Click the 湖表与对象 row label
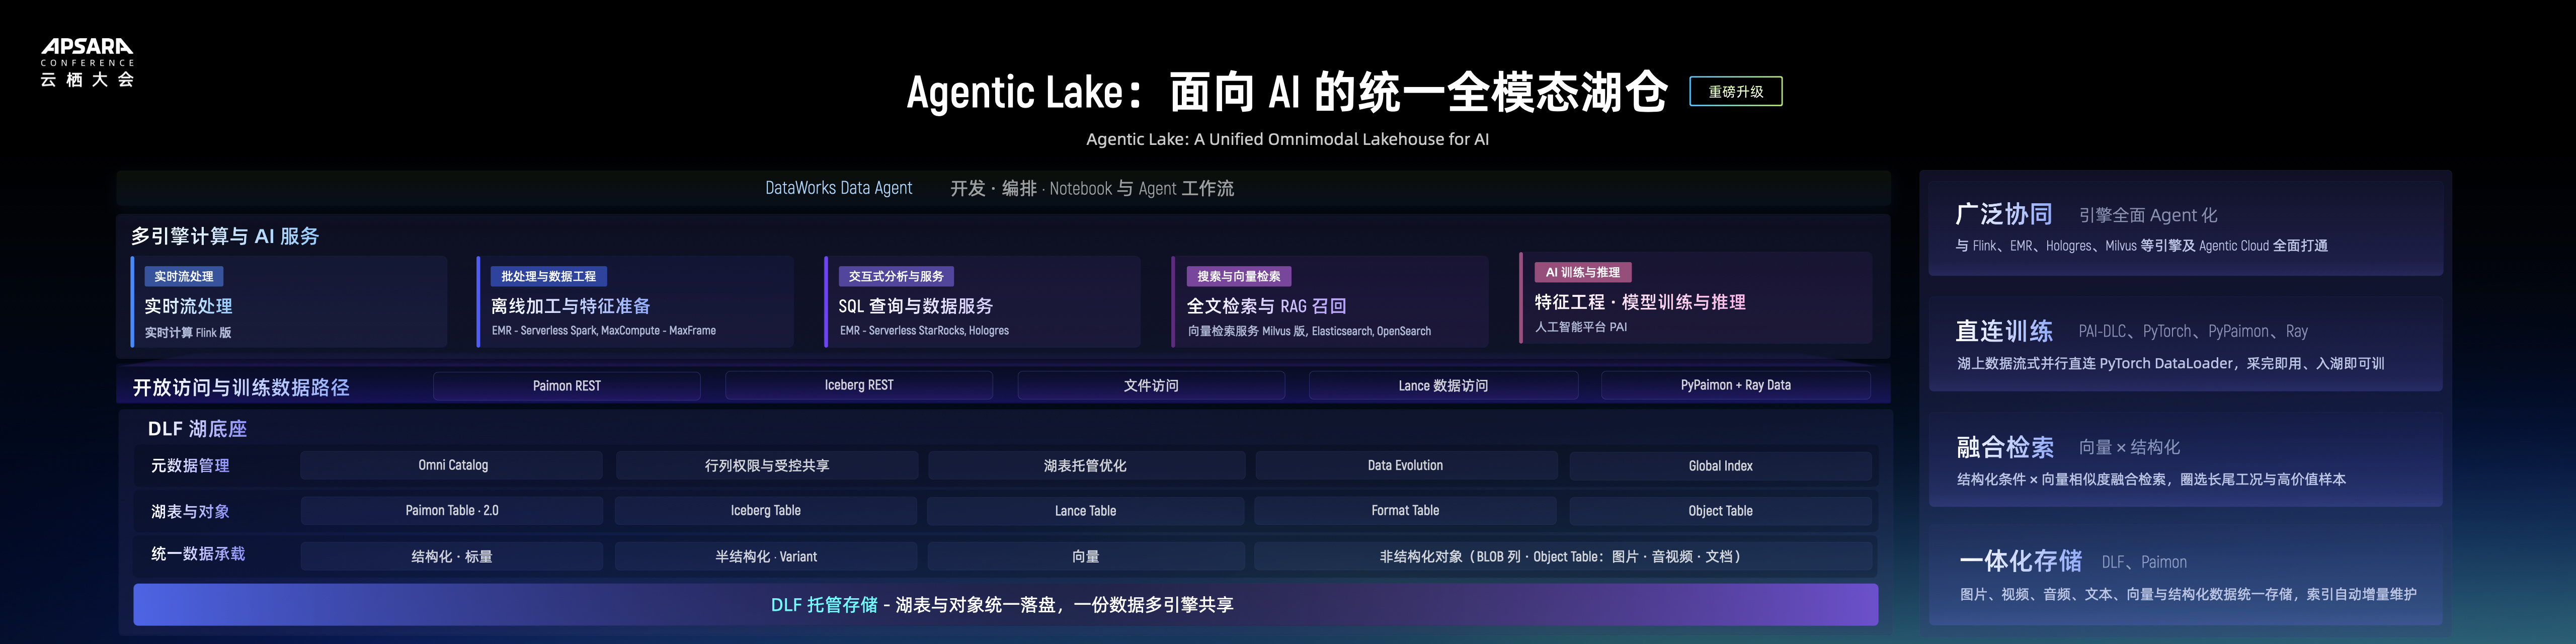The width and height of the screenshot is (2576, 644). point(190,512)
